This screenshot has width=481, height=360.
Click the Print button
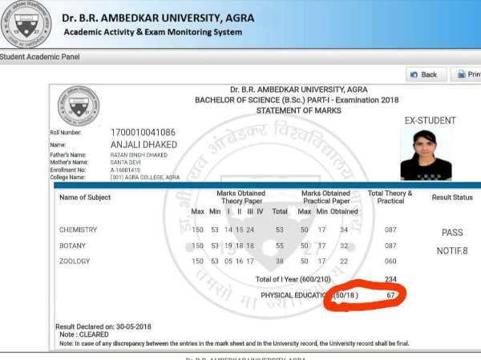pyautogui.click(x=466, y=74)
